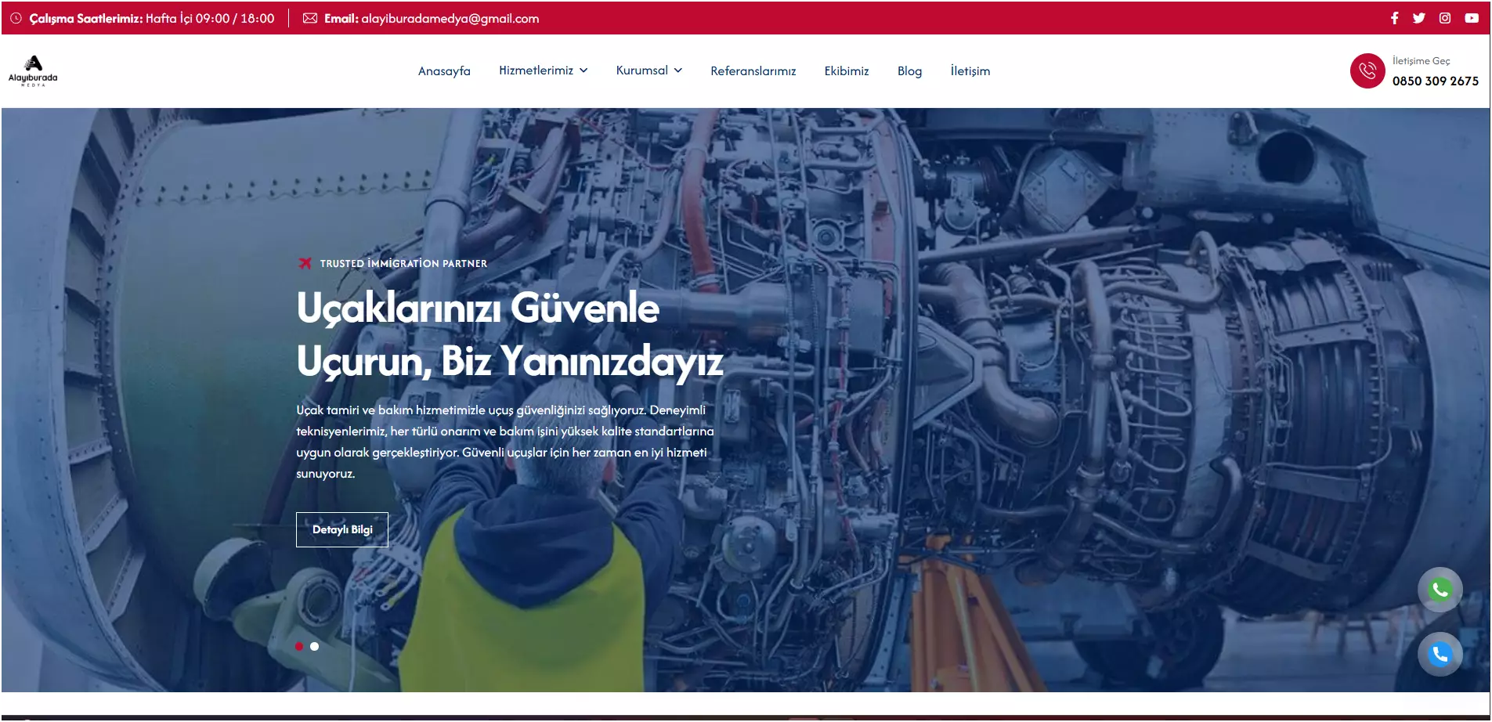Open the Anasayfa menu item
This screenshot has height=722, width=1492.
pos(444,70)
